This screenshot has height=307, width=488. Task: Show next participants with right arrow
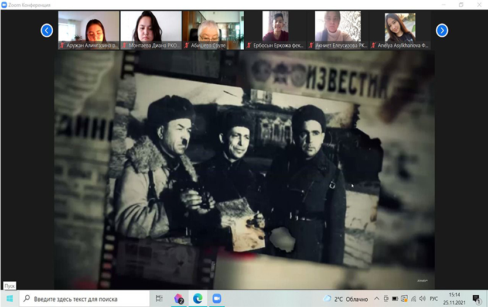point(442,30)
